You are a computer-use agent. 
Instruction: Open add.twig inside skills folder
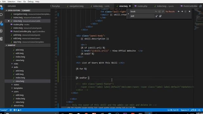pyautogui.click(x=28, y=71)
